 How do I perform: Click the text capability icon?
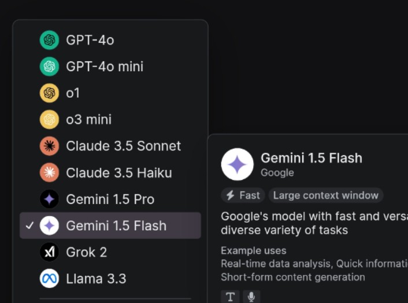pos(231,297)
